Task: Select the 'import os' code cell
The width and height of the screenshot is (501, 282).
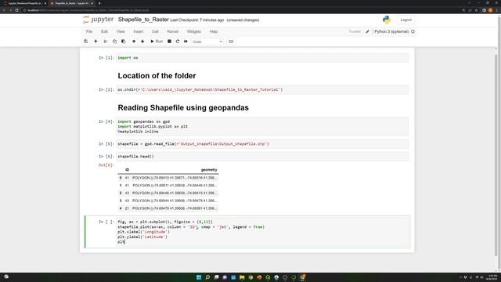Action: 262,58
